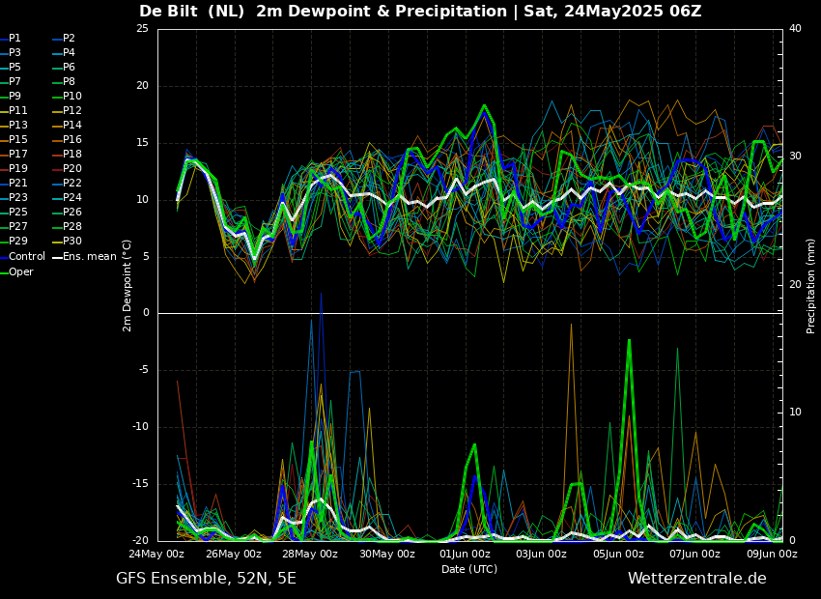Select the 05Jun 00z axis label
This screenshot has height=599, width=821.
click(x=618, y=554)
